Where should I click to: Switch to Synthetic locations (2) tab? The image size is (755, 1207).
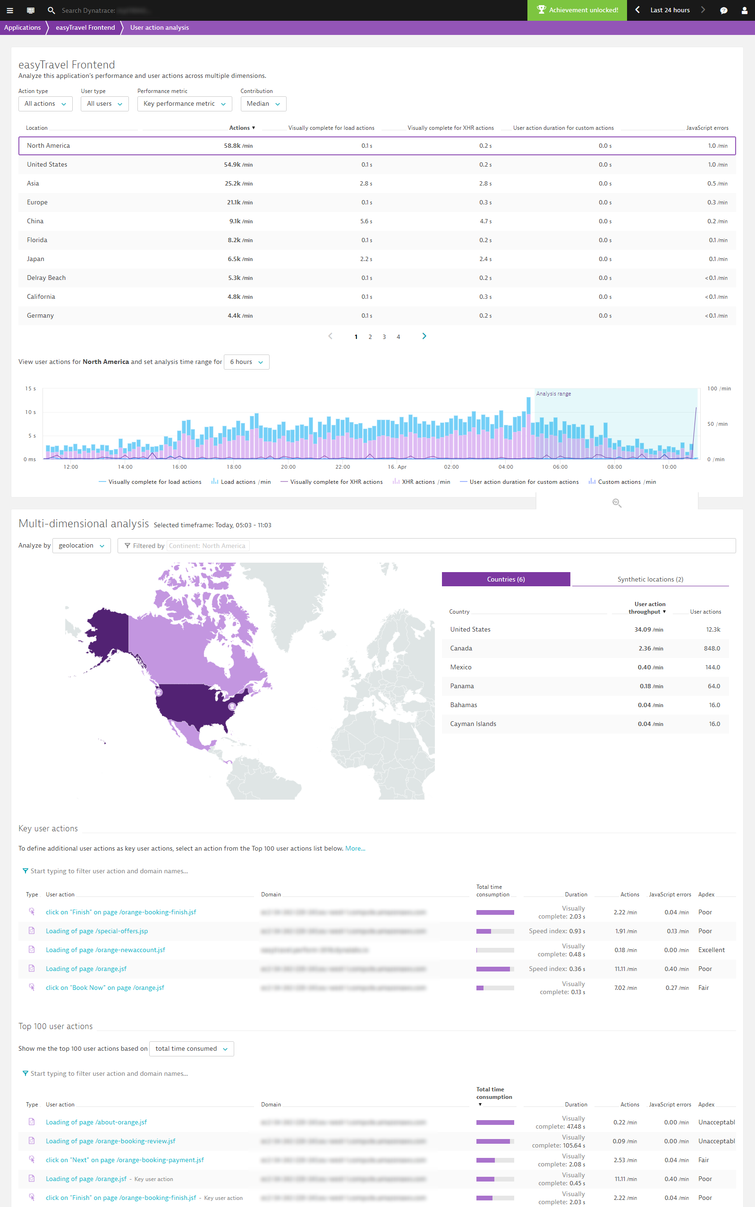(650, 579)
